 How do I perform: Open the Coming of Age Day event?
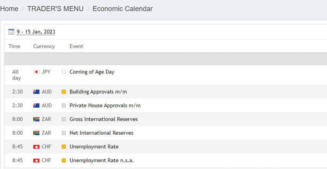coord(92,72)
